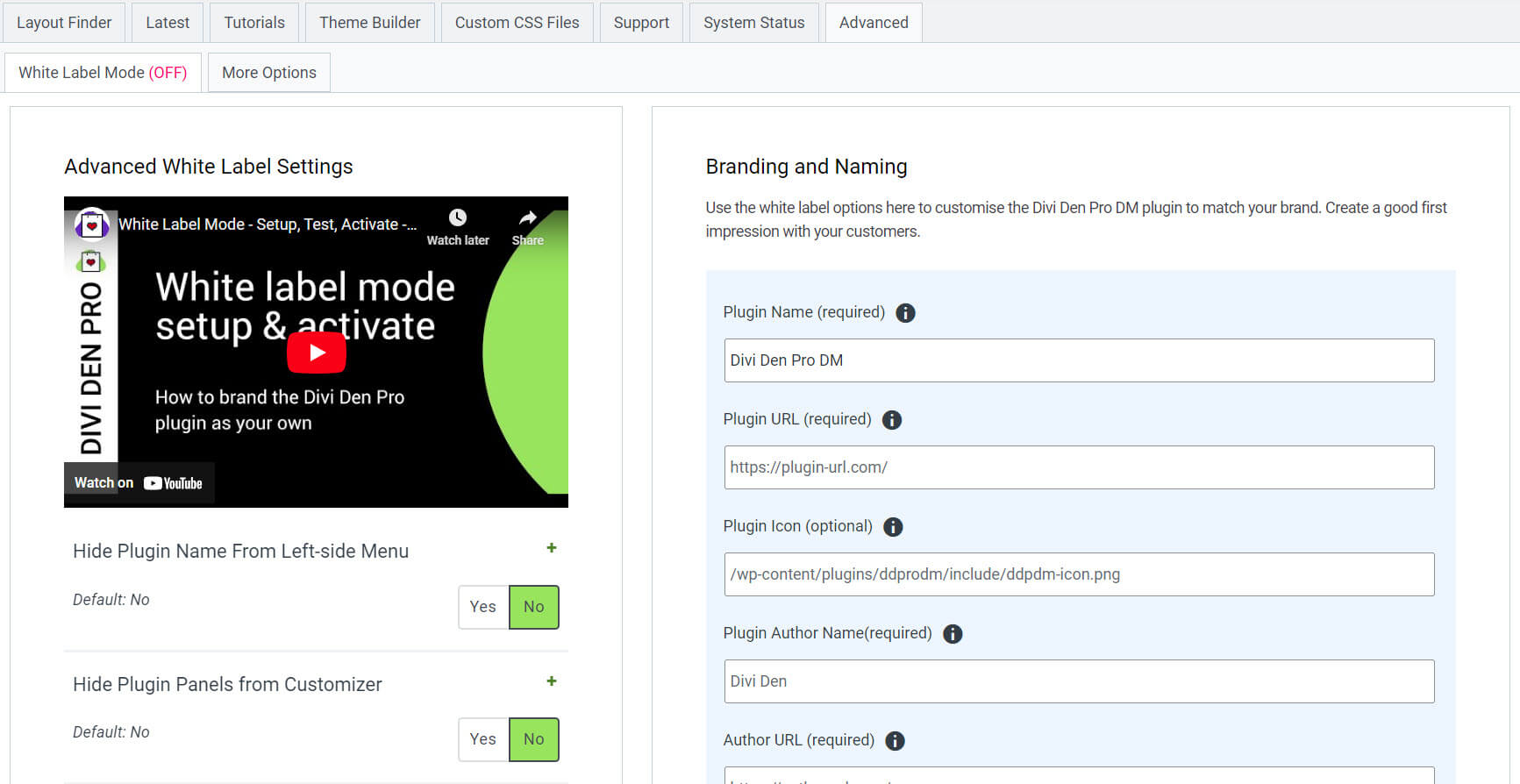Select Yes for Hide Plugin Name From Left-side Menu
The height and width of the screenshot is (784, 1520).
[483, 607]
